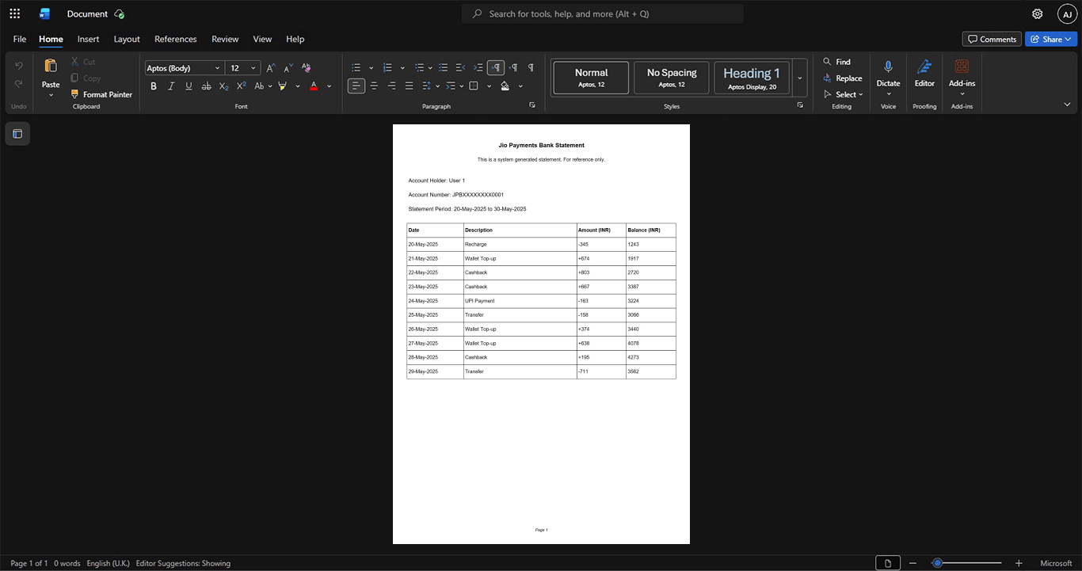Expand the Styles gallery
Image resolution: width=1082 pixels, height=571 pixels.
(800, 78)
